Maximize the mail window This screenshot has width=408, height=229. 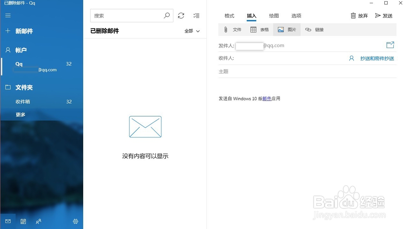(386, 3)
